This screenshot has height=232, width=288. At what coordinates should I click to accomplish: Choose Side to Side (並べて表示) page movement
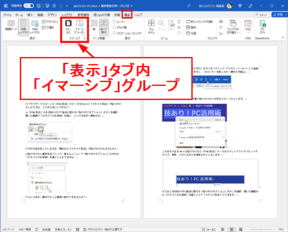click(104, 27)
